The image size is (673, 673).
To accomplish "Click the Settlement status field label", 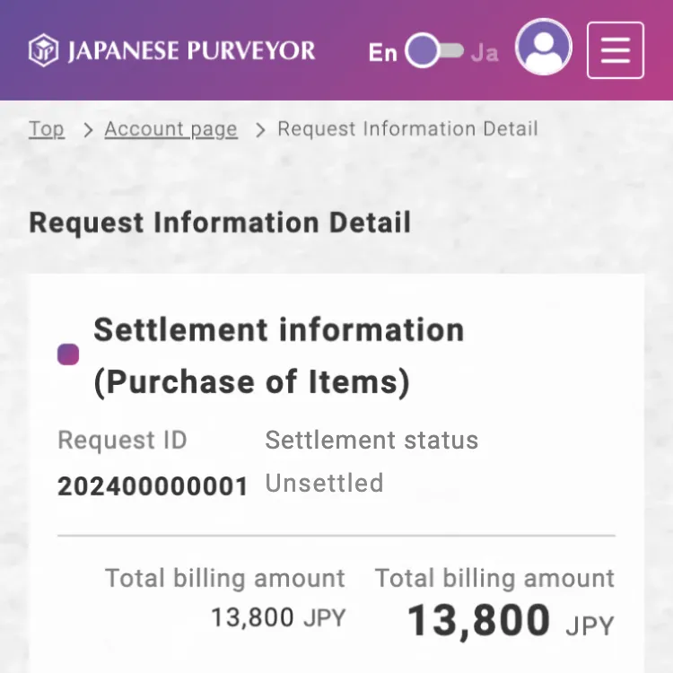I will pyautogui.click(x=371, y=441).
